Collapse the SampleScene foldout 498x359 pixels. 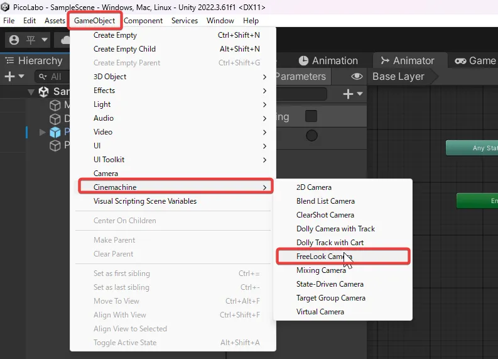coord(31,92)
